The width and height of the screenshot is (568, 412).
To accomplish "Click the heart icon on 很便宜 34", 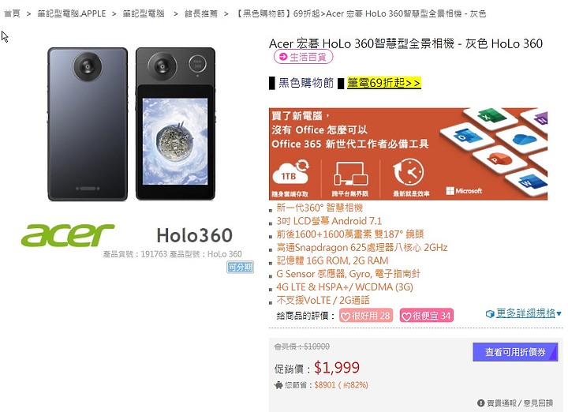I will [406, 316].
